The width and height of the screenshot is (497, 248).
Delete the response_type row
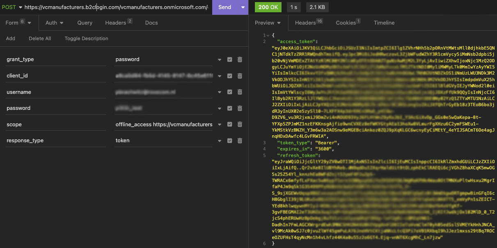point(240,141)
